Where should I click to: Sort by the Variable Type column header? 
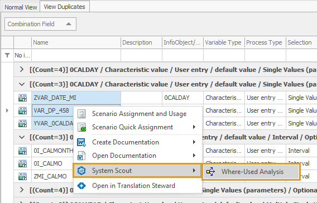(224, 42)
